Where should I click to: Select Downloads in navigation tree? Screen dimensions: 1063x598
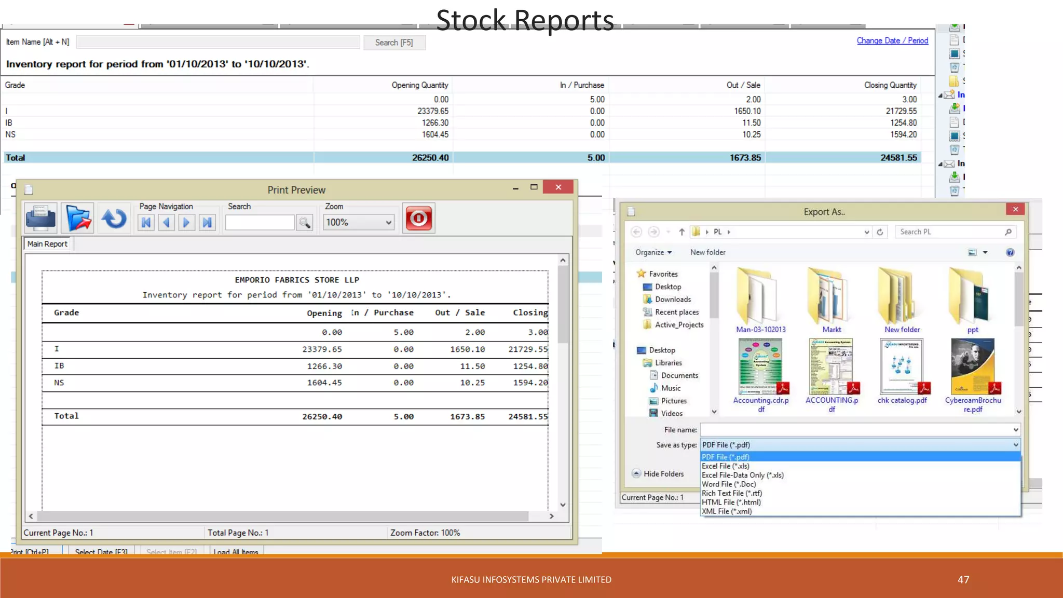[x=673, y=300]
